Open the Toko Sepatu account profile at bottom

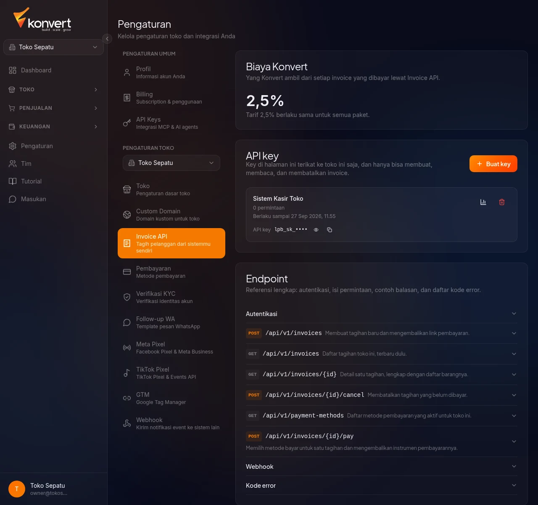tap(53, 489)
